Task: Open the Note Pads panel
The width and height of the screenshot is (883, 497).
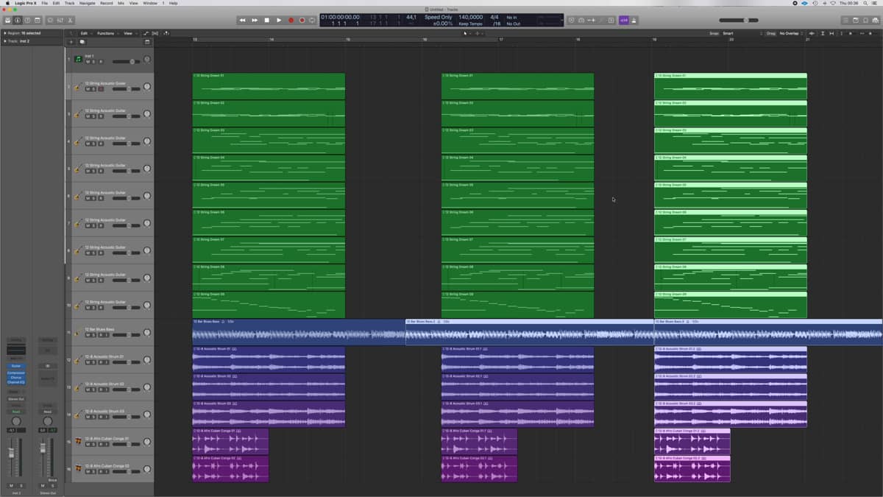Action: click(x=856, y=20)
